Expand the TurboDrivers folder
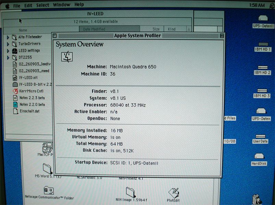275x205 pixels. pyautogui.click(x=8, y=44)
